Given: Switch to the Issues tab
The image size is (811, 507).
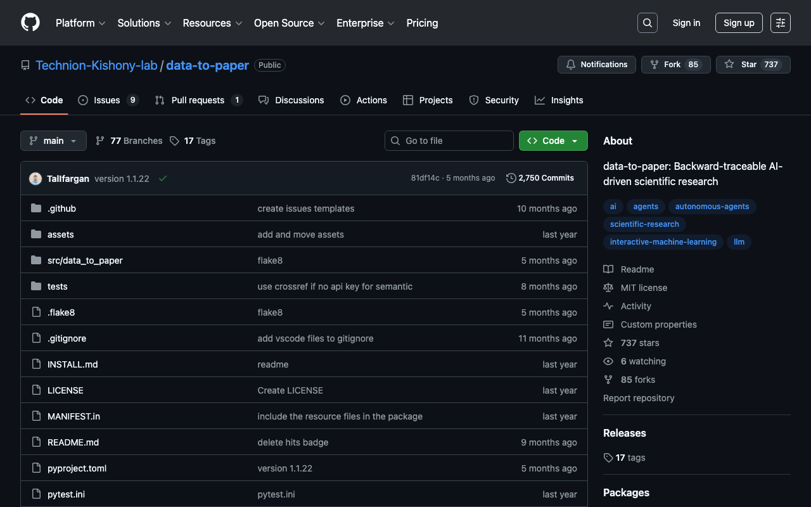Looking at the screenshot, I should coord(107,100).
